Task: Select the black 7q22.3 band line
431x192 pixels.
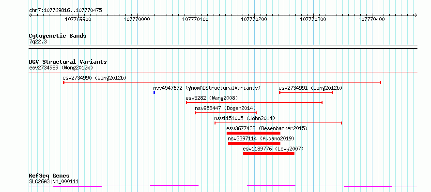Action: click(223, 47)
